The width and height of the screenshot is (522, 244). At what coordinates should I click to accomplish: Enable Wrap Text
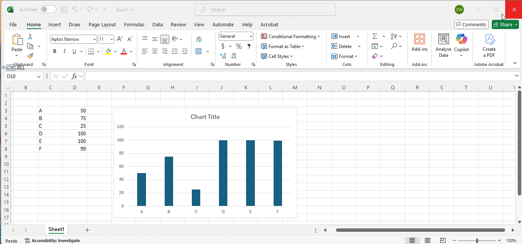coord(199,39)
